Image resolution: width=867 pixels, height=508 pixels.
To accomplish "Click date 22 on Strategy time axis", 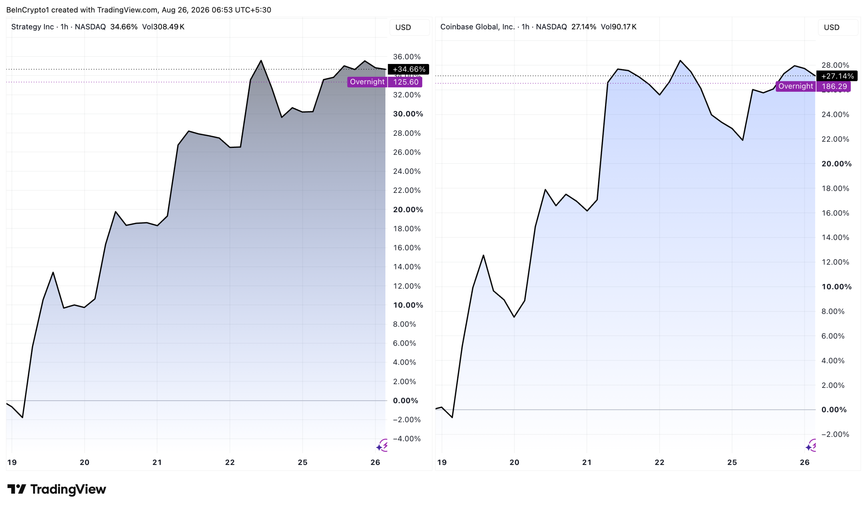I will coord(230,462).
